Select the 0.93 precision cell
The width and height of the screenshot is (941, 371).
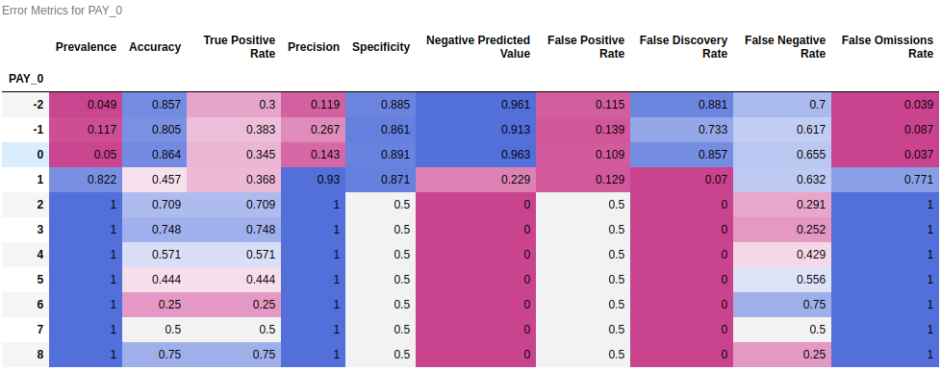pos(314,180)
